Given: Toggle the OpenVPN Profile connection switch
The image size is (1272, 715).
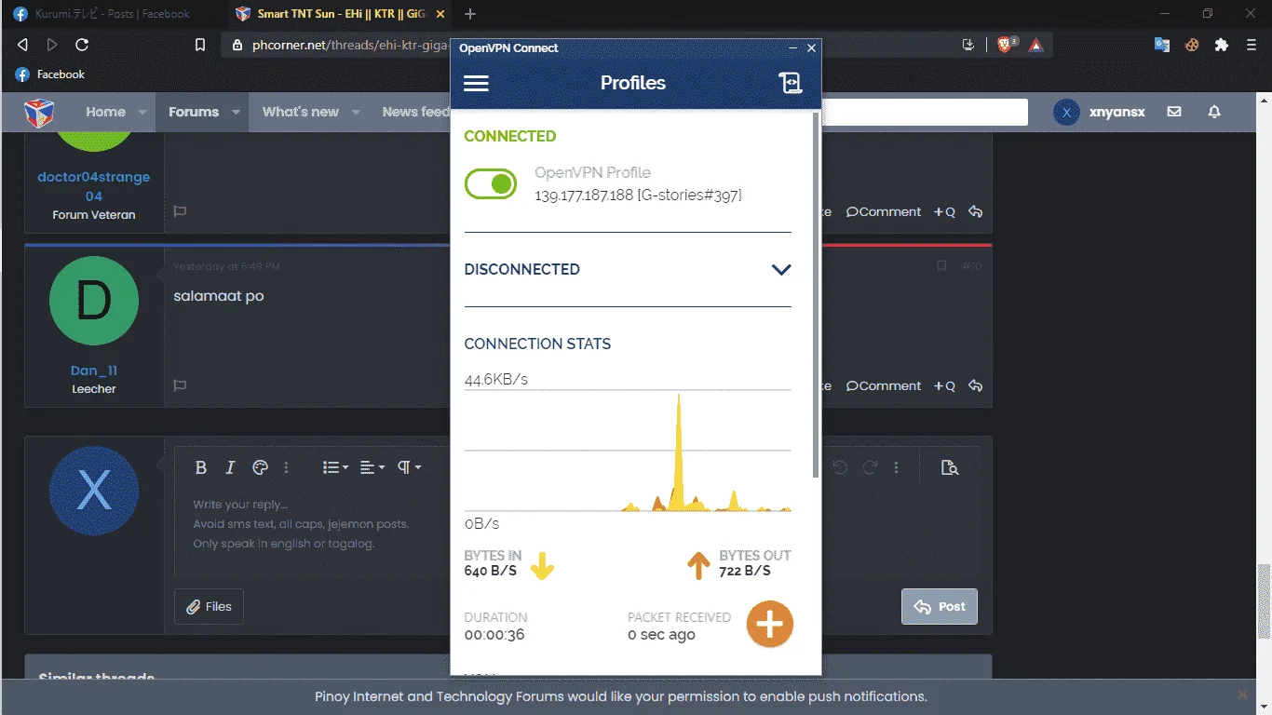Looking at the screenshot, I should [491, 184].
